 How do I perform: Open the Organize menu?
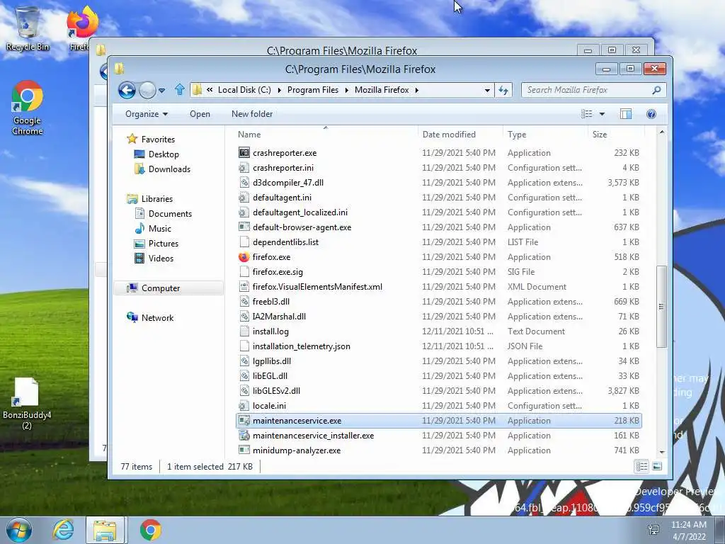coord(146,114)
